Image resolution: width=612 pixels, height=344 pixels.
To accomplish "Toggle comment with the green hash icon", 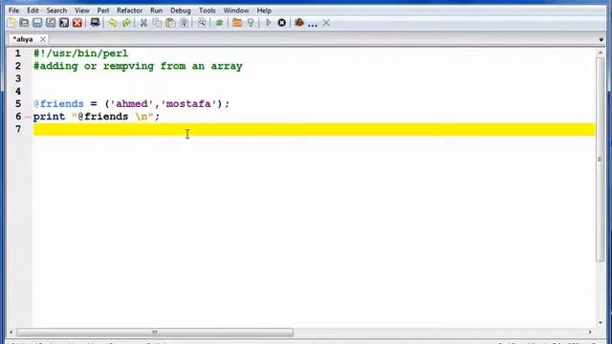I will (x=219, y=23).
